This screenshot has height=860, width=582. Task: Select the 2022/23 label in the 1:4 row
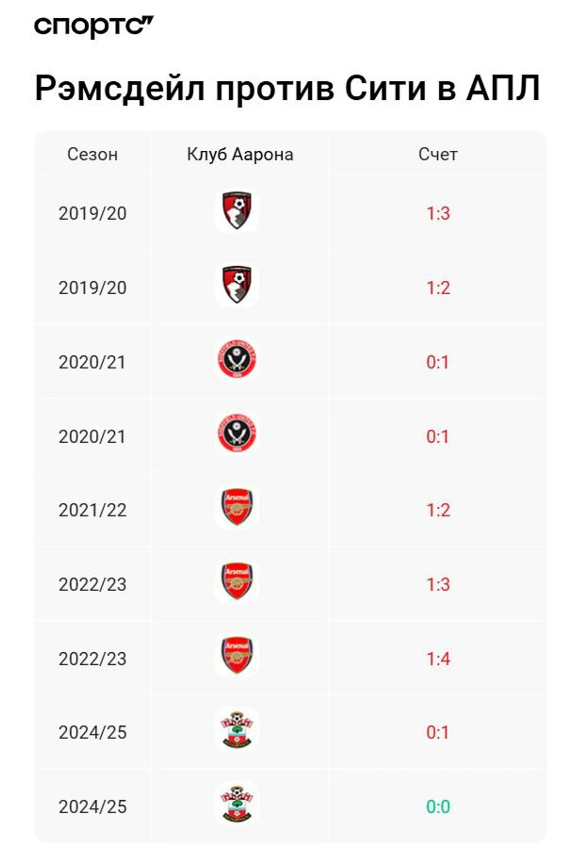[92, 659]
